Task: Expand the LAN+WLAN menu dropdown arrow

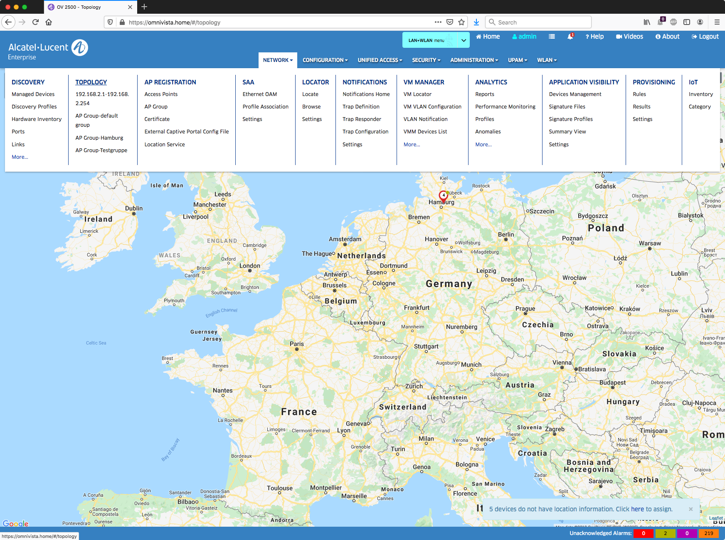Action: 464,40
